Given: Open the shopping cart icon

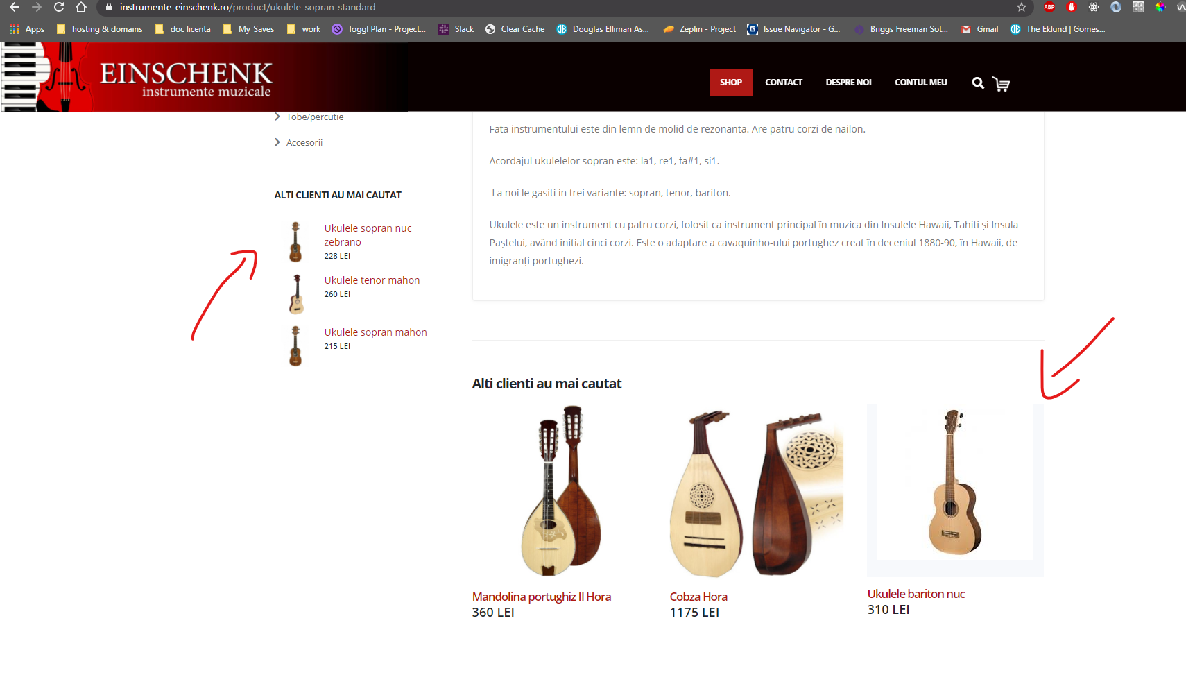Looking at the screenshot, I should [1001, 84].
